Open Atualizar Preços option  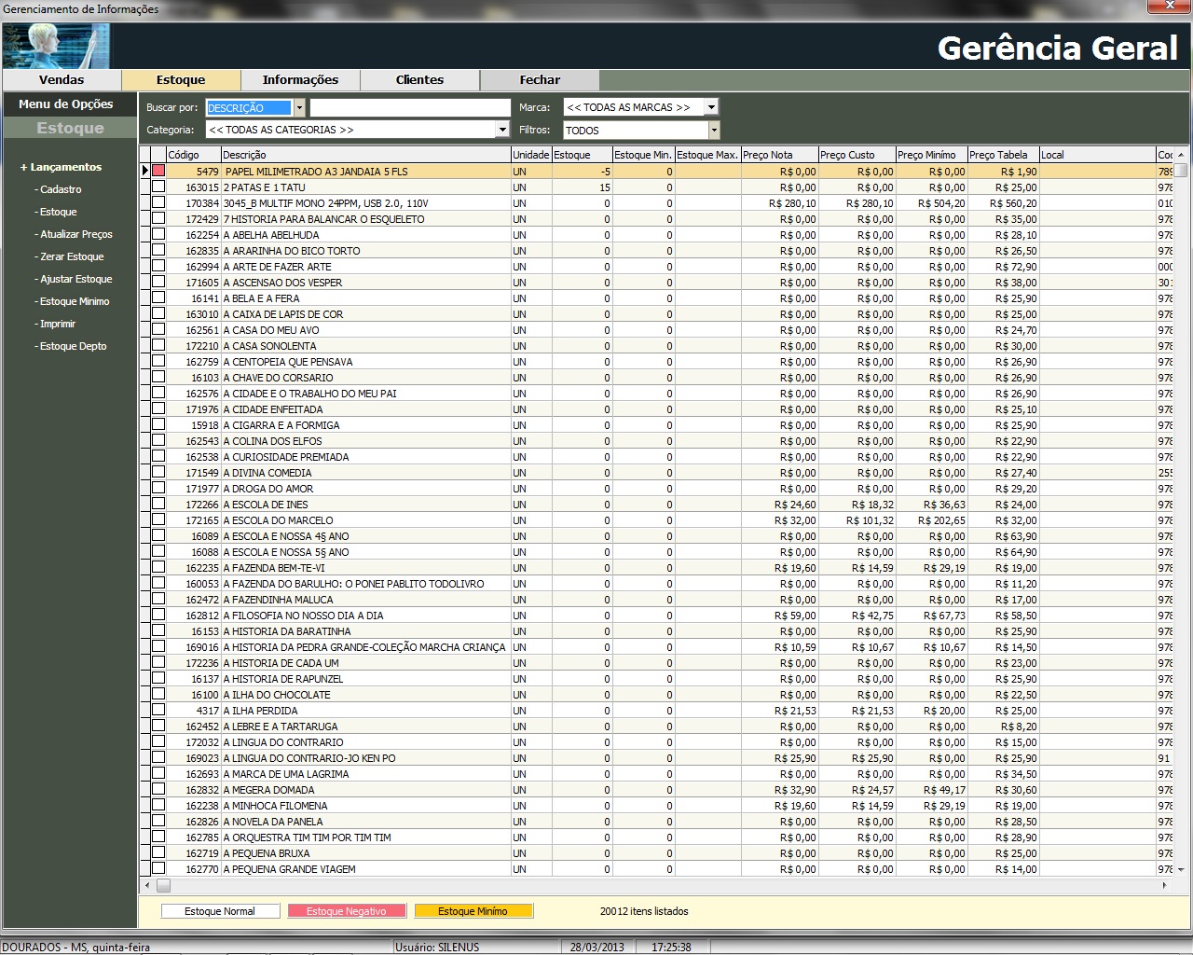[74, 234]
